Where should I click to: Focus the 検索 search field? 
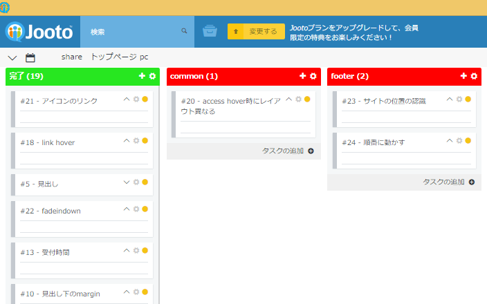[x=137, y=32]
